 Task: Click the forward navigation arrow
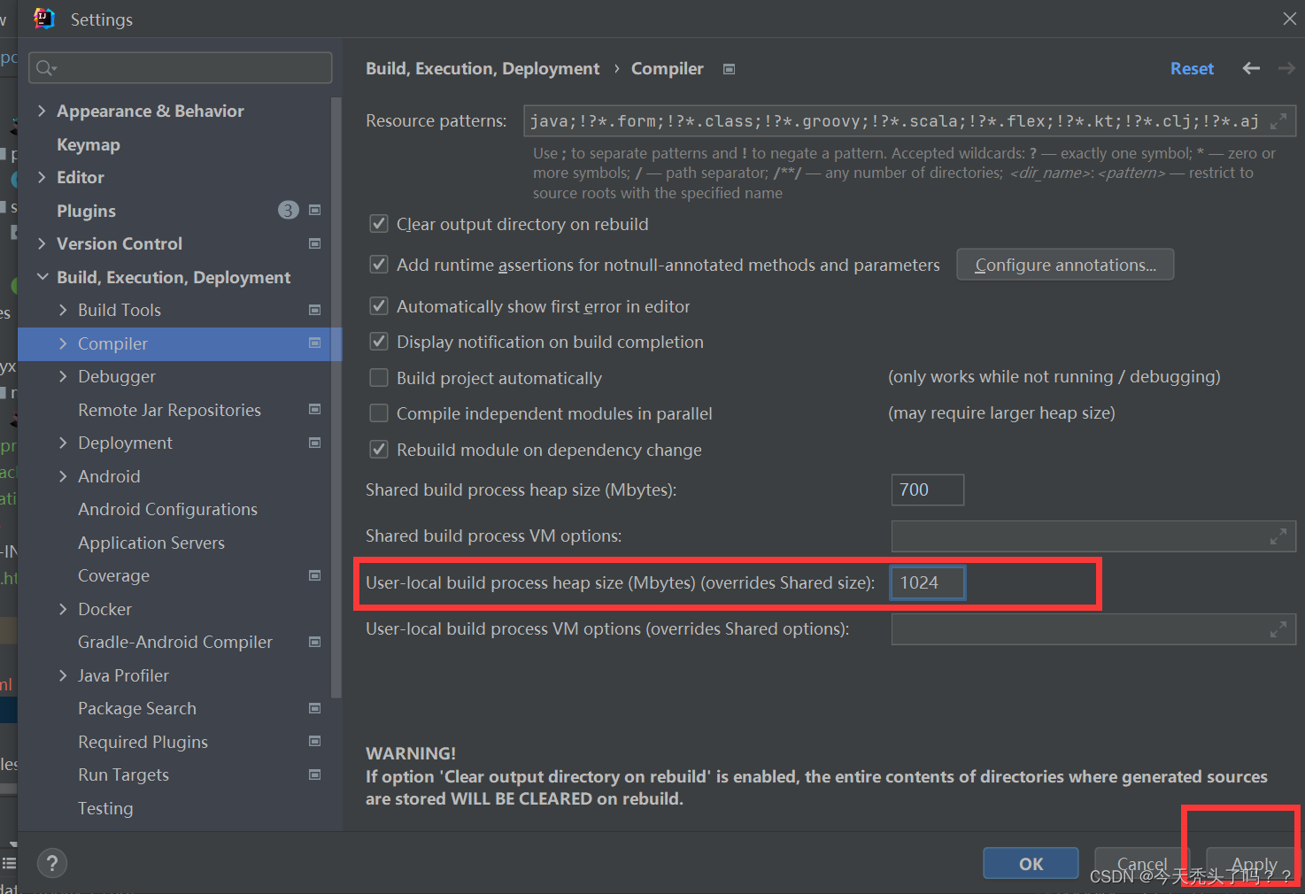1286,68
